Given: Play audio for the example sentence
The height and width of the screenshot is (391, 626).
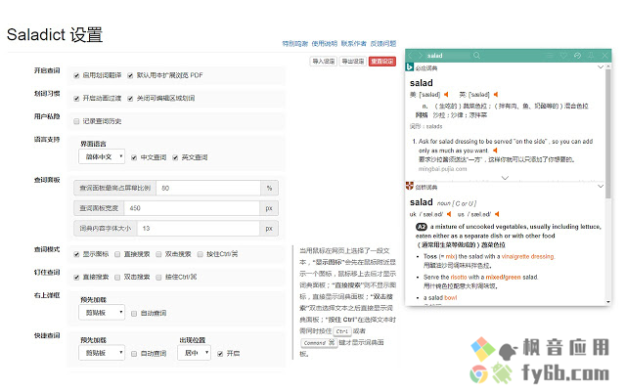Looking at the screenshot, I should point(495,151).
